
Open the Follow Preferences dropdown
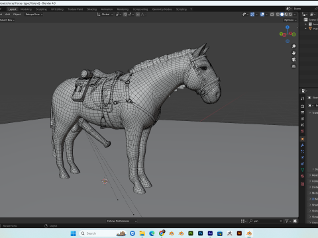122,221
